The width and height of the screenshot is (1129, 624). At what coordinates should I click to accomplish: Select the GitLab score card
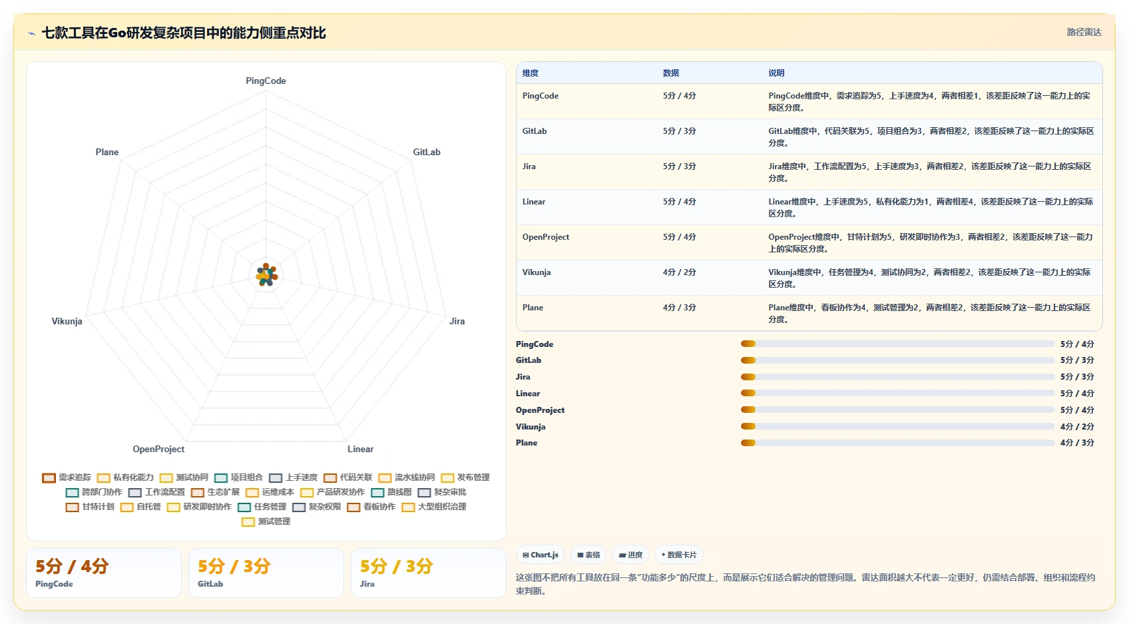tap(266, 573)
